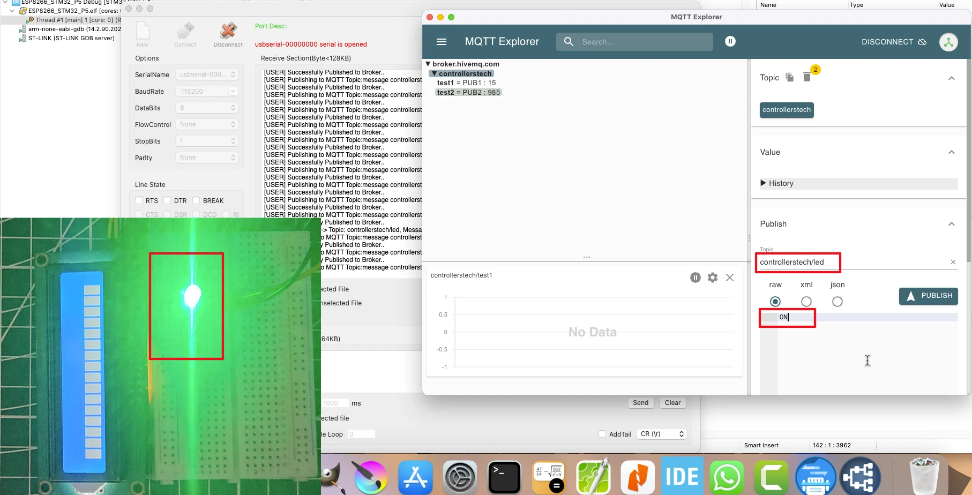The height and width of the screenshot is (495, 972).
Task: Expand the History section
Action: click(x=764, y=183)
